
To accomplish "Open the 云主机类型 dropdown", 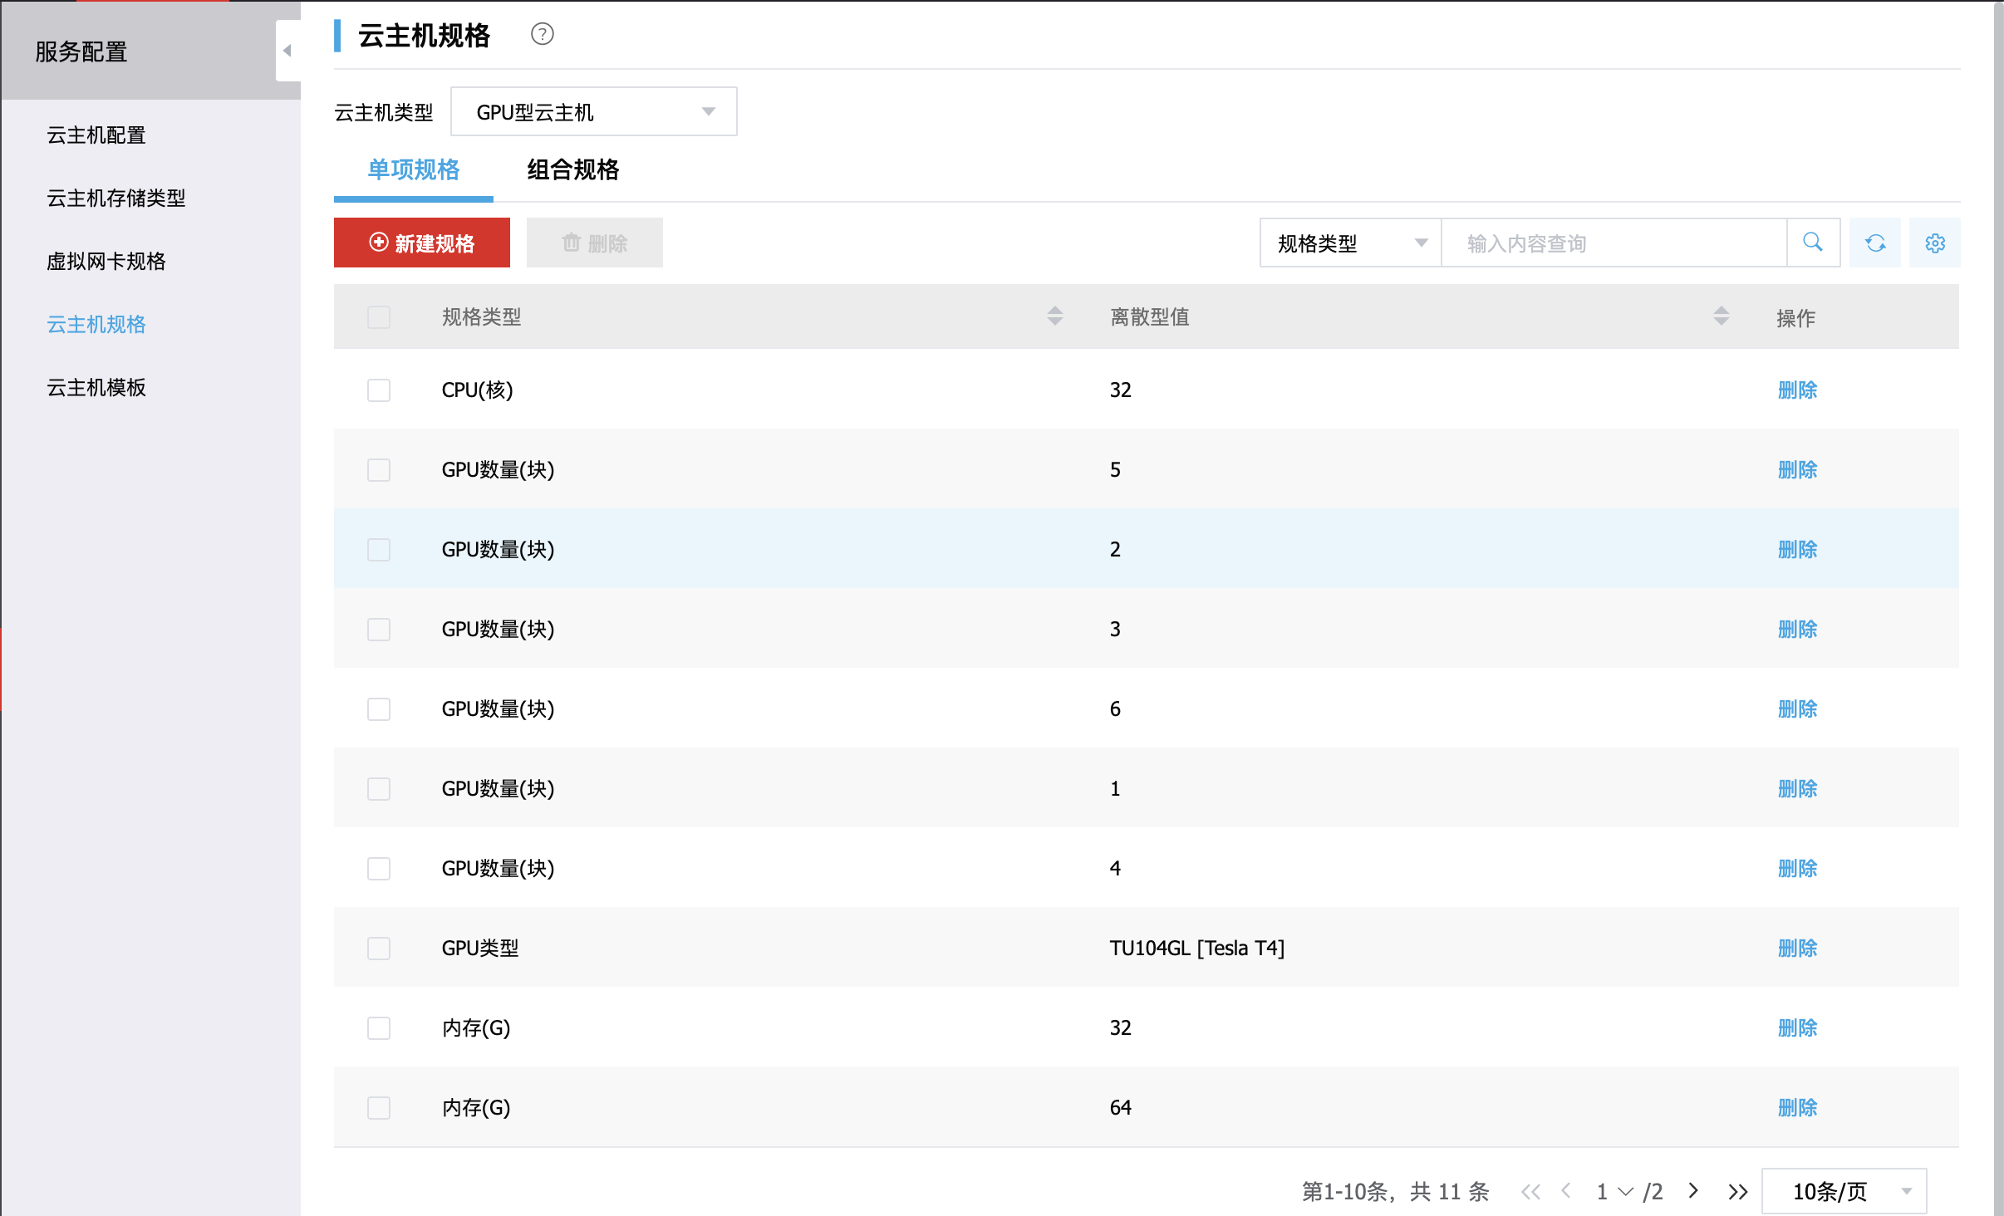I will tap(593, 111).
